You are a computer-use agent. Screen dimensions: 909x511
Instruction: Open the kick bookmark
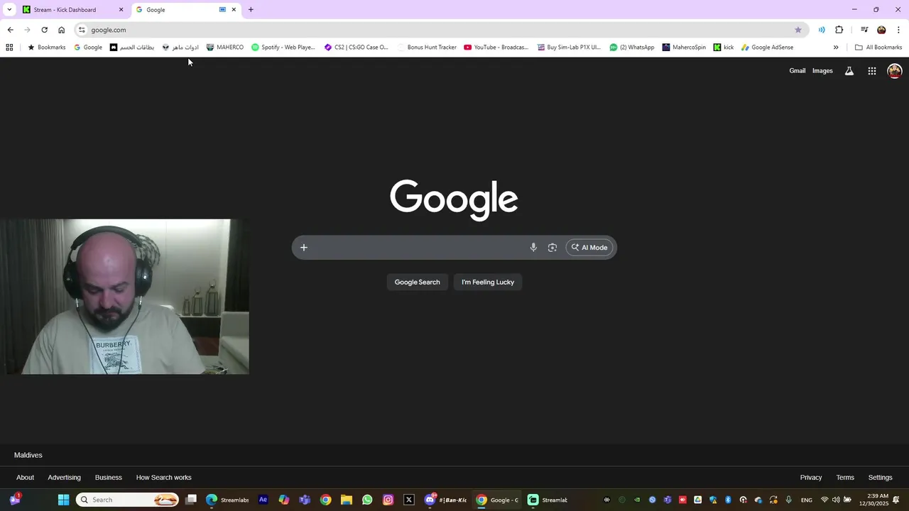[724, 48]
